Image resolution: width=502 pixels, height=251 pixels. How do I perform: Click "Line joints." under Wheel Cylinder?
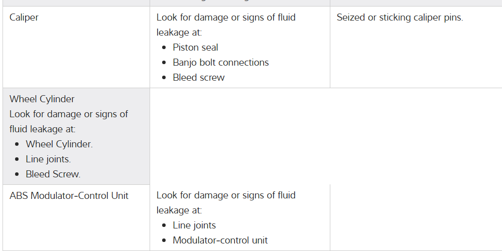48,159
